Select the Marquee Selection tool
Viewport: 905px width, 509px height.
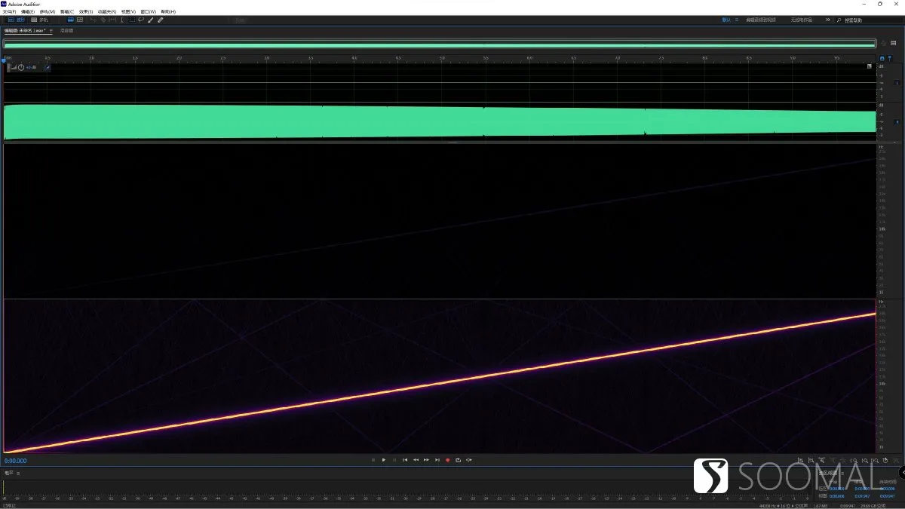[132, 20]
